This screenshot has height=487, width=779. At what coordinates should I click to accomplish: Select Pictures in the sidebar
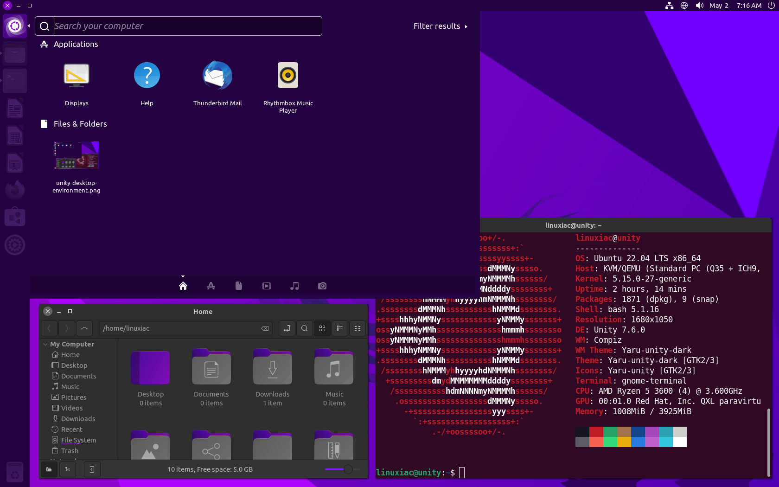pos(74,397)
